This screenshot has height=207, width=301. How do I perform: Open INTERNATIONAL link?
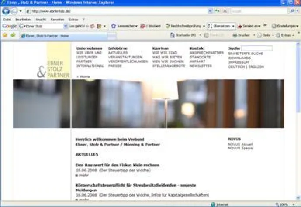(x=90, y=66)
